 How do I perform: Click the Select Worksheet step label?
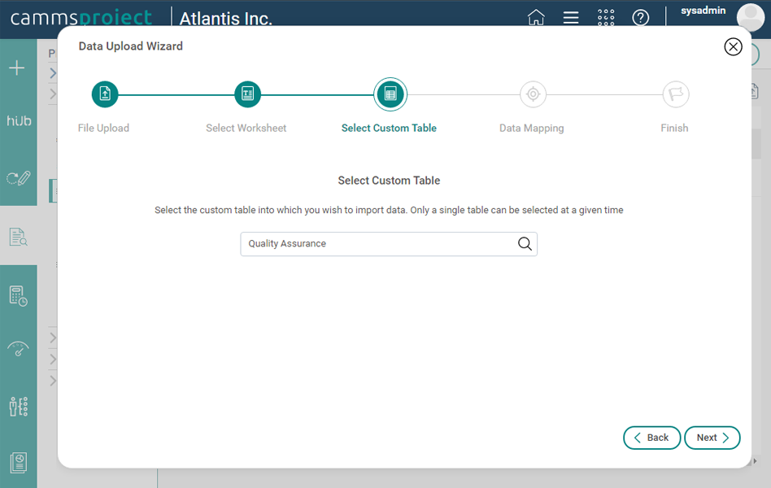(x=246, y=128)
